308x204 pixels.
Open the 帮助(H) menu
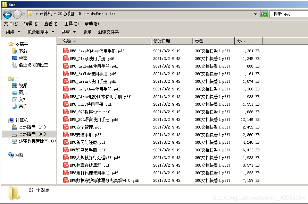[x=92, y=24]
